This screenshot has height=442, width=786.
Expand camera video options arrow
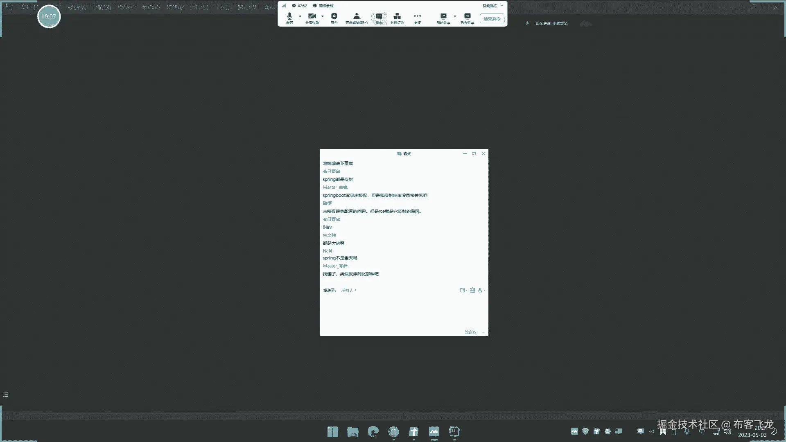323,16
